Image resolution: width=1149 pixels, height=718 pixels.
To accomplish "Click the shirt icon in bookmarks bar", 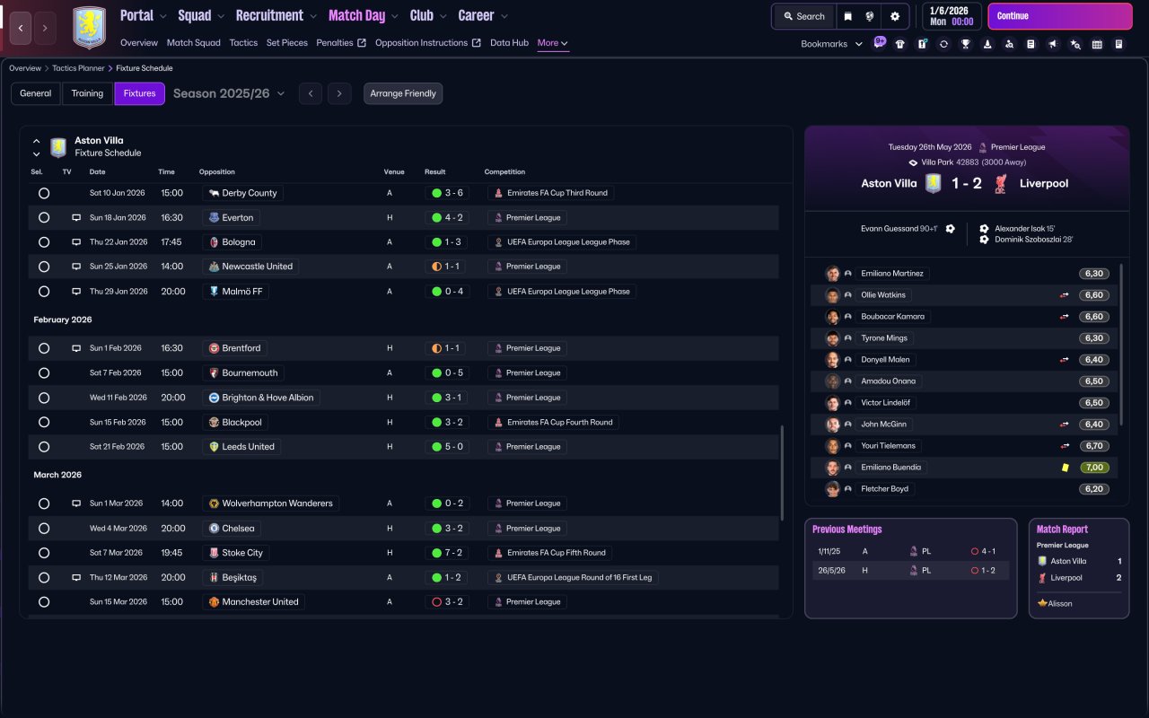I will pos(900,44).
